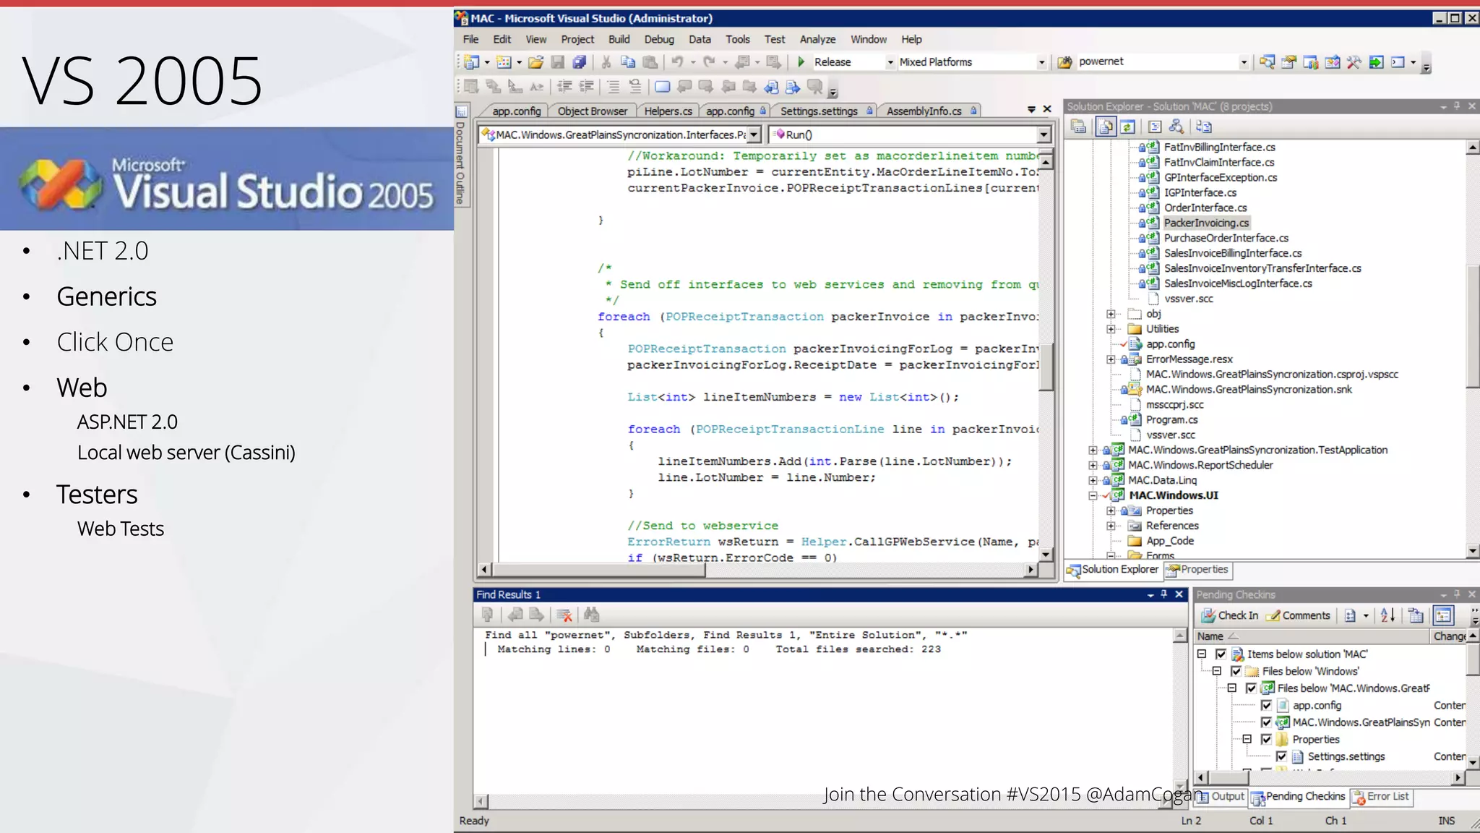Click the Copy icon in toolbar
1480x833 pixels.
pos(628,62)
